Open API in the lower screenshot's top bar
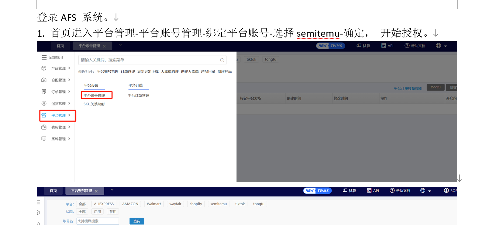 tap(373, 191)
